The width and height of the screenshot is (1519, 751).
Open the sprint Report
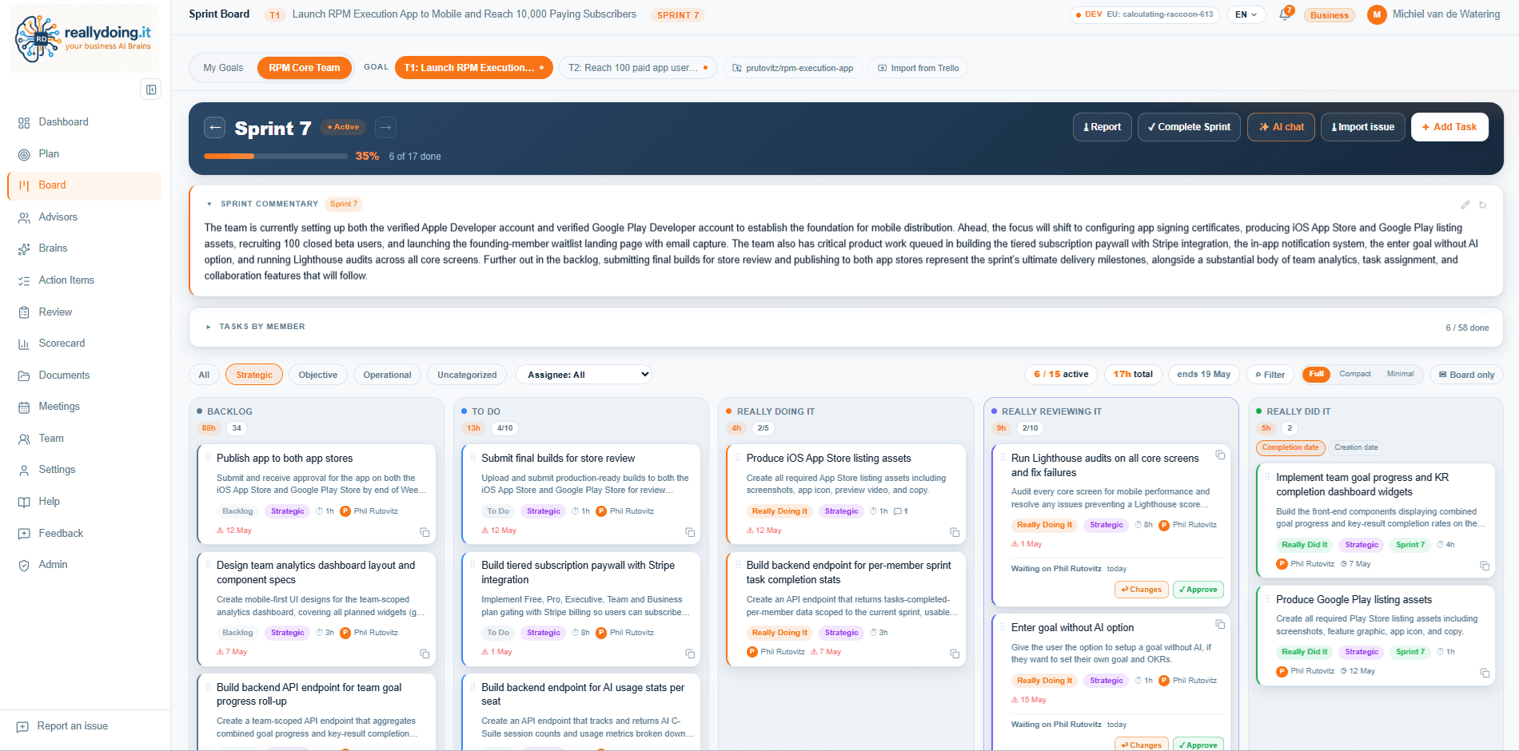(1102, 127)
